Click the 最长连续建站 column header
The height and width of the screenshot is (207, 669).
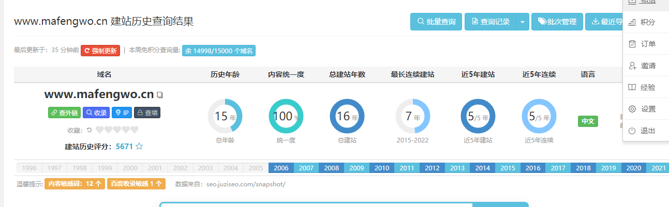tap(413, 74)
